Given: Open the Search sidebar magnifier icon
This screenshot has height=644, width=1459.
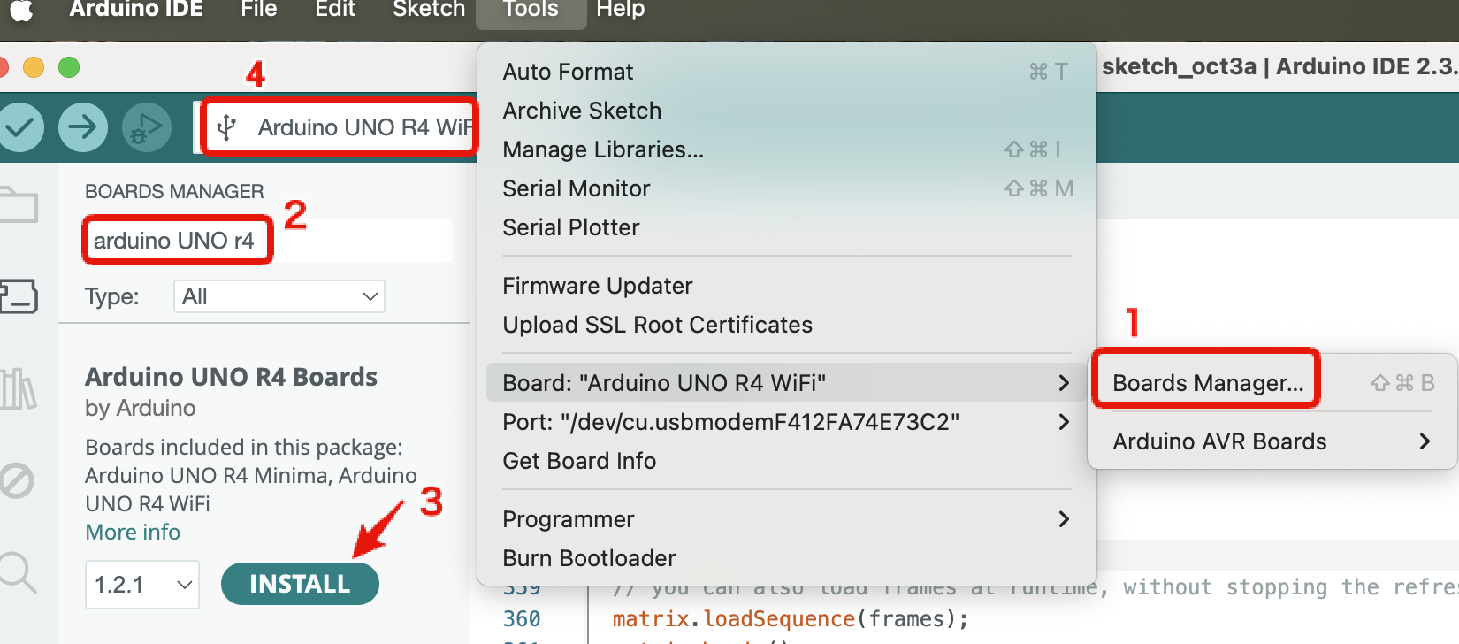Looking at the screenshot, I should click(x=18, y=572).
